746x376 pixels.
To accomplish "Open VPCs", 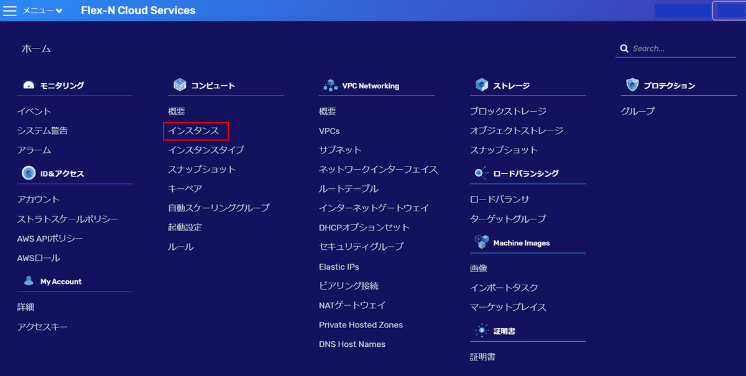I will point(329,131).
